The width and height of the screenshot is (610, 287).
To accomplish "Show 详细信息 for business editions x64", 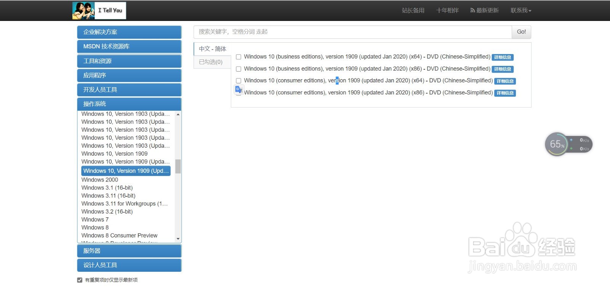I will (502, 57).
